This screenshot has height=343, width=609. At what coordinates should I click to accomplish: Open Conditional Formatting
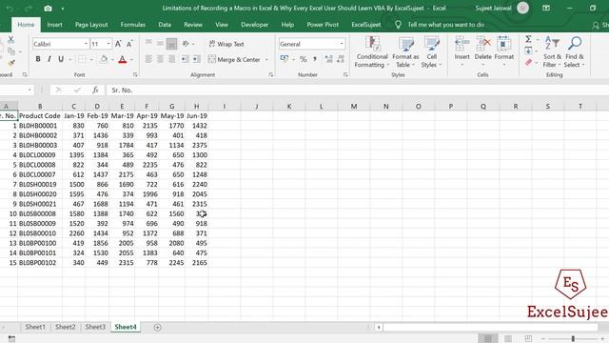(x=372, y=52)
